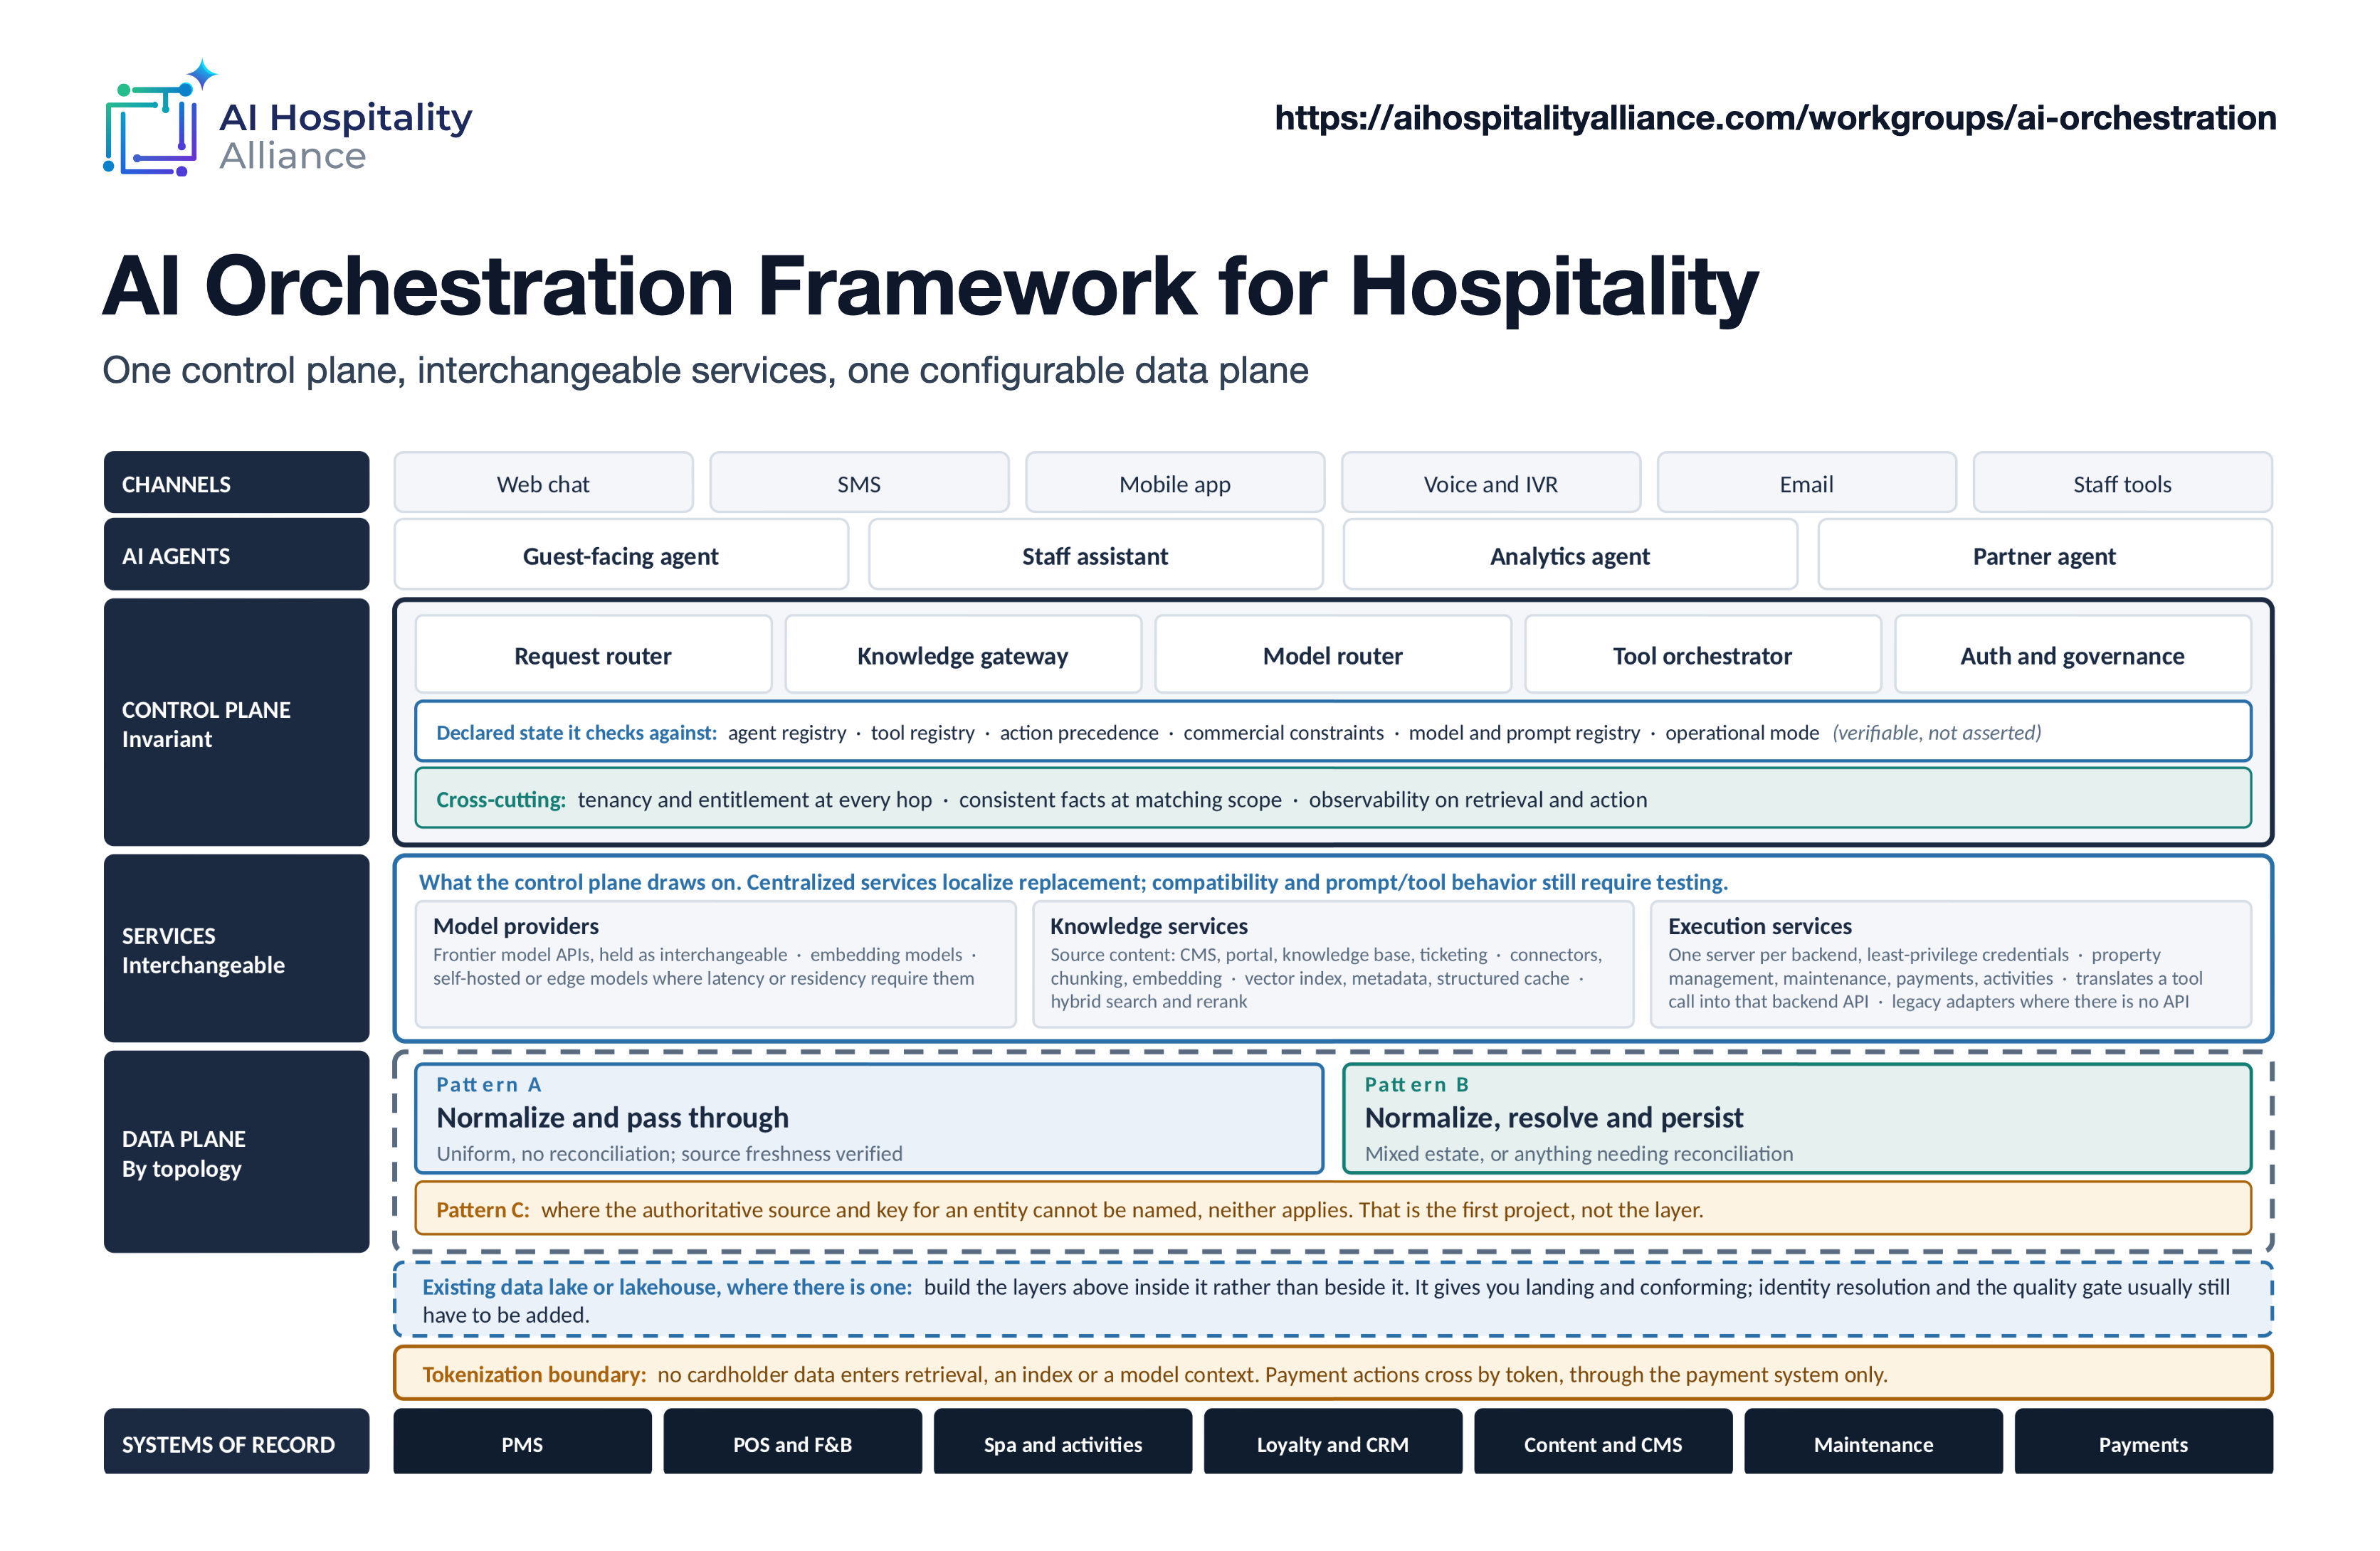
Task: Choose the Mobile app channel box
Action: click(1175, 484)
